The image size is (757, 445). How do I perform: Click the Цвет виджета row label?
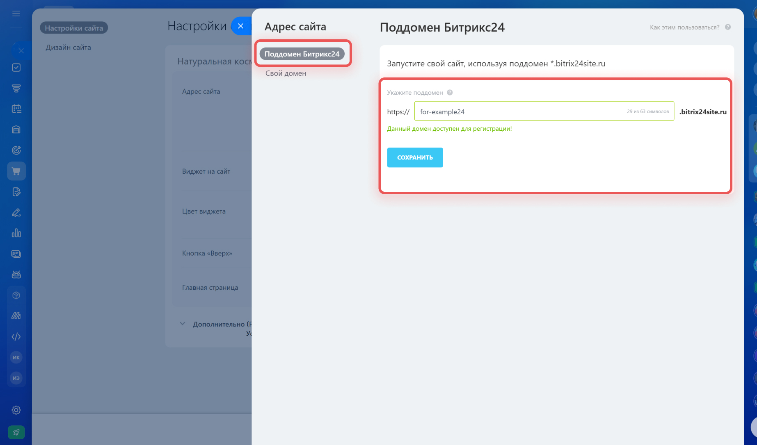coord(204,211)
